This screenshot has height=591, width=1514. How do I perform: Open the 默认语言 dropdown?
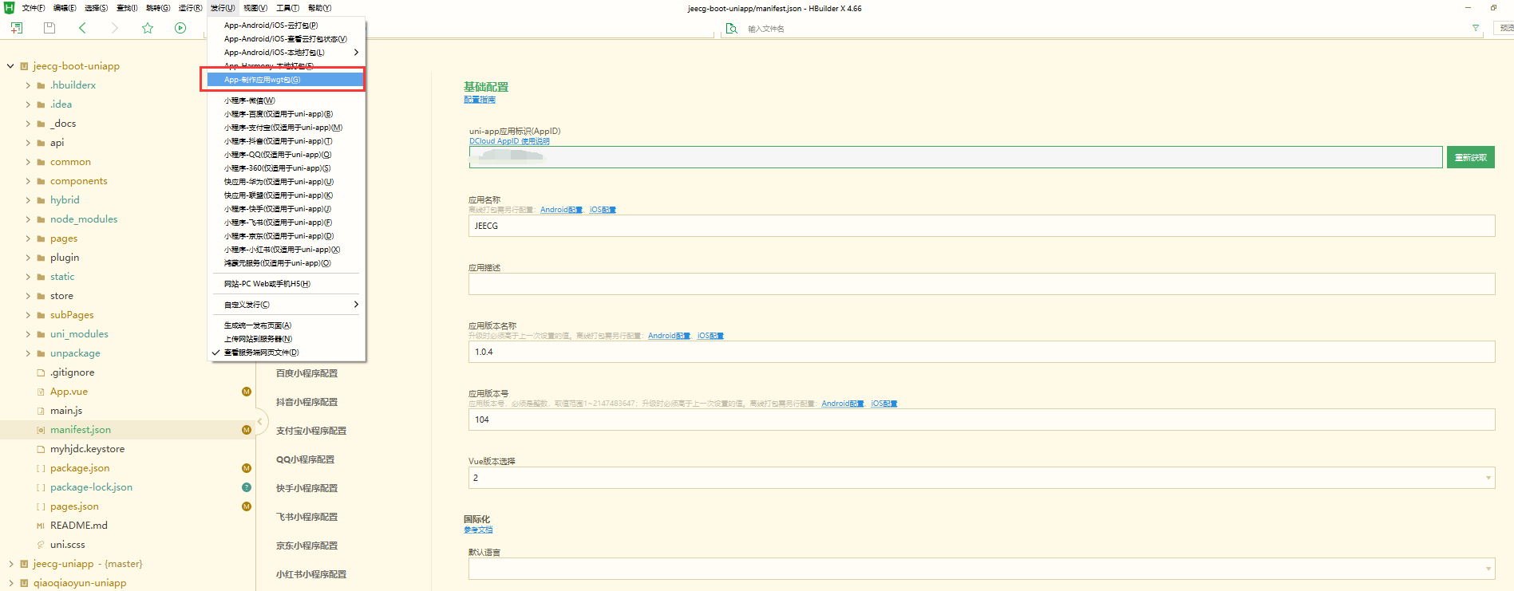tap(981, 569)
